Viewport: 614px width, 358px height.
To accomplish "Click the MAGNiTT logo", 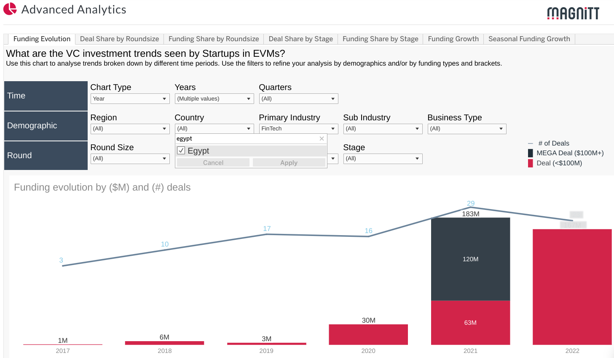I will click(572, 13).
